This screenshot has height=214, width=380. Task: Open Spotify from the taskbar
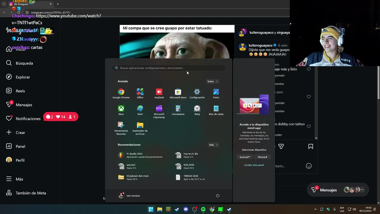pos(203,209)
